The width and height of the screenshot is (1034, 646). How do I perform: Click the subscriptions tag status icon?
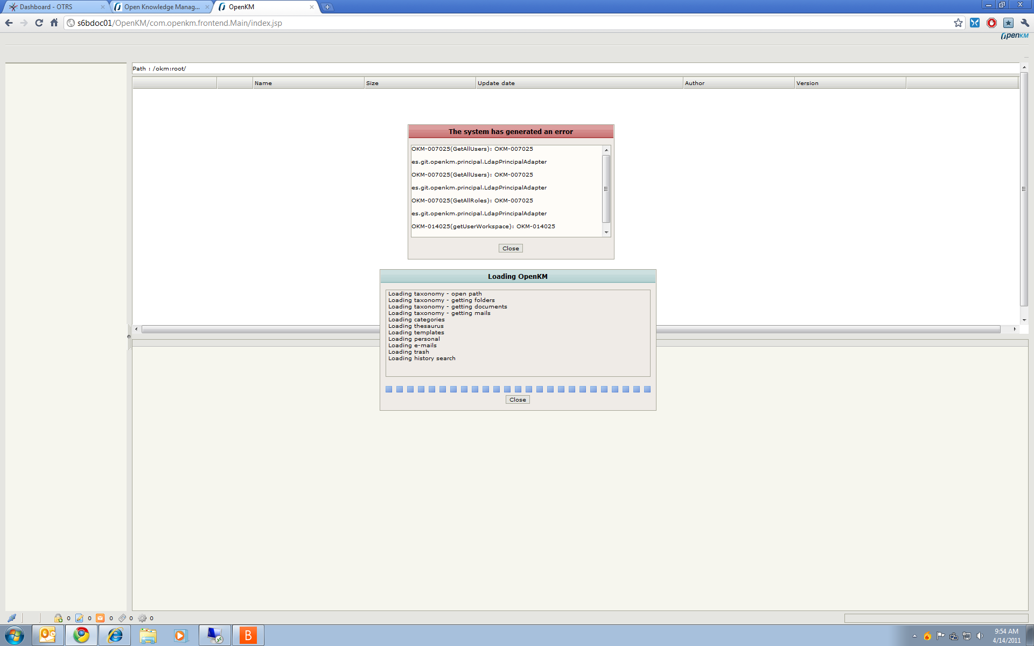tap(122, 618)
